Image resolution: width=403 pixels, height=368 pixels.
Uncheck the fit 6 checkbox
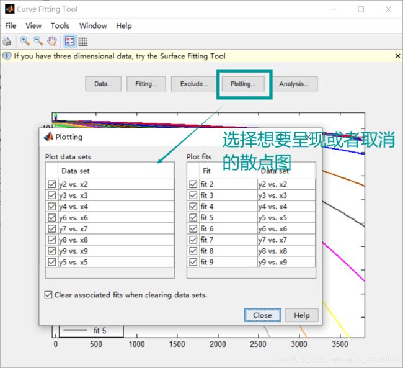[193, 229]
